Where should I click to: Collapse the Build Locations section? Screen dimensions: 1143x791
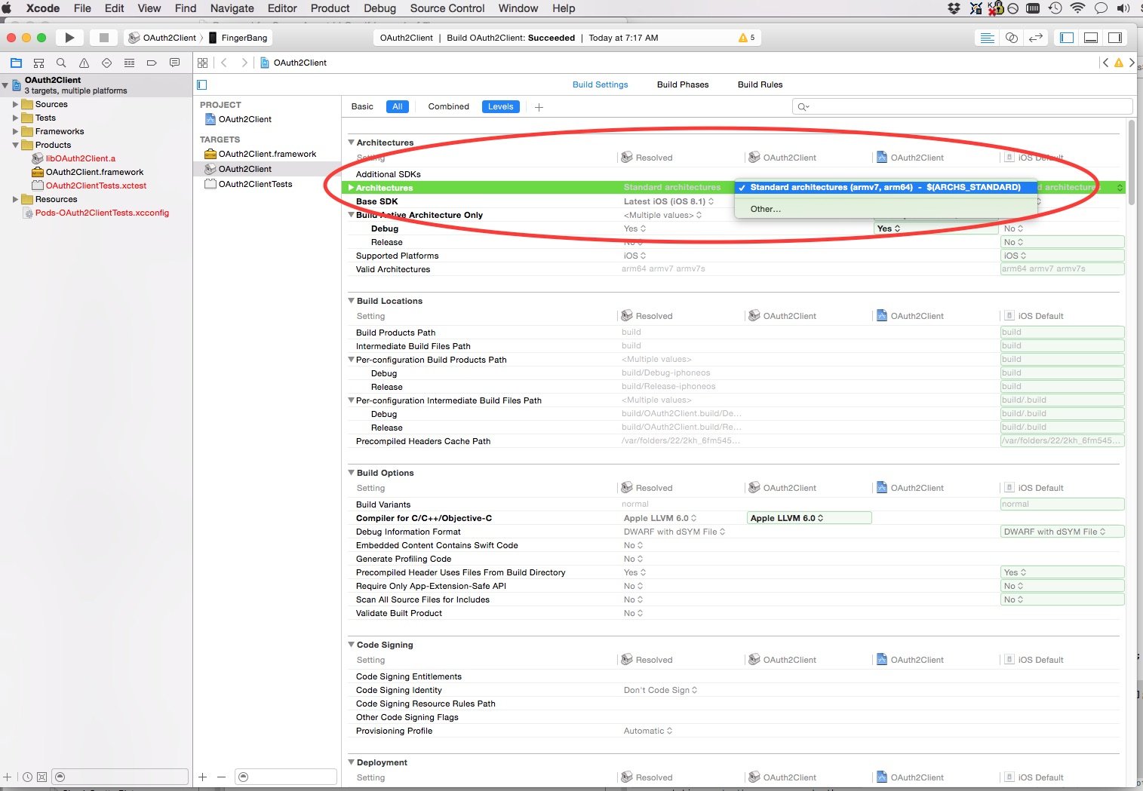pos(351,301)
